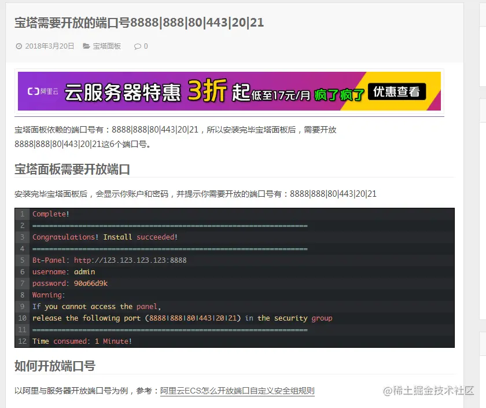Click the 阿里云 logo in the banner
This screenshot has height=408, width=486.
point(43,91)
